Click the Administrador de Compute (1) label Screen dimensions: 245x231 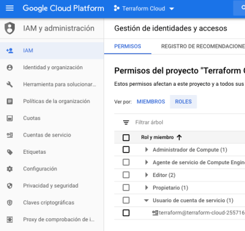click(x=190, y=150)
